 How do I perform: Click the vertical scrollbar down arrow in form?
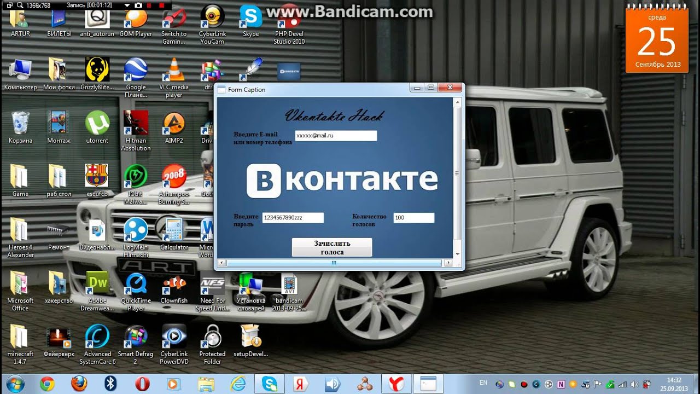[x=457, y=254]
